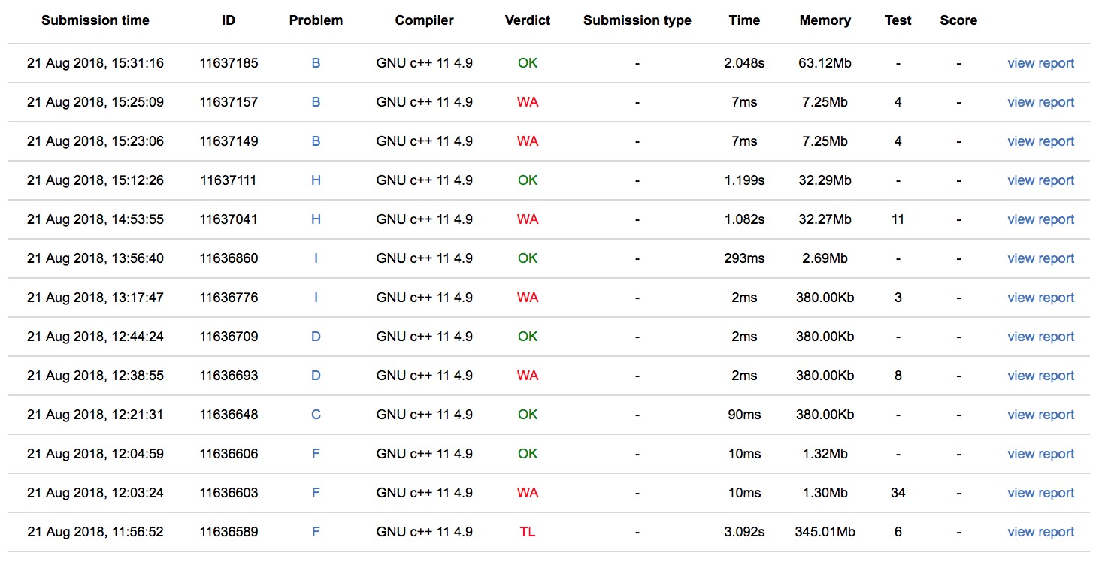
Task: Open view report for submission 11636606
Action: tap(1040, 454)
